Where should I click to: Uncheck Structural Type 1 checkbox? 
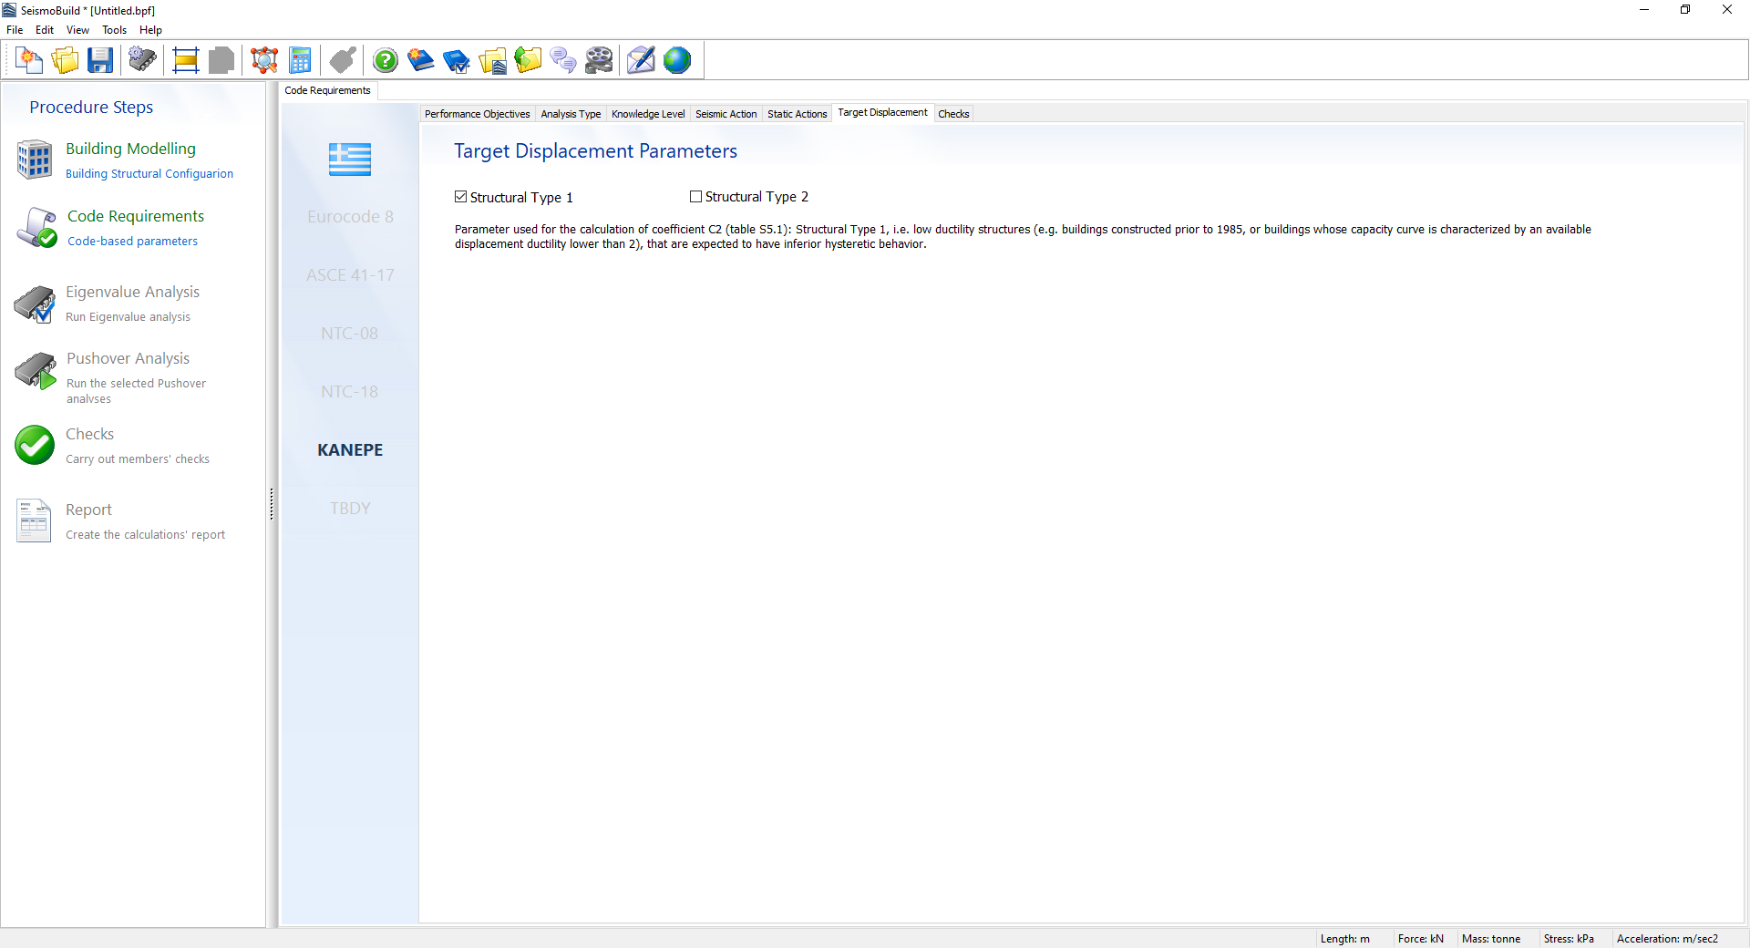461,197
